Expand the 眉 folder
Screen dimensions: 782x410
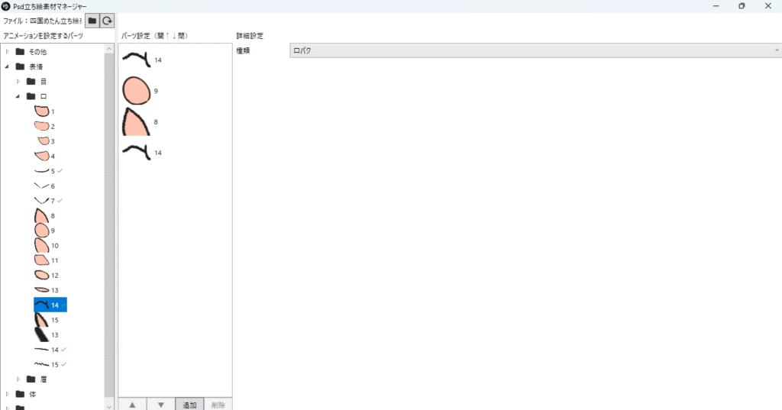pos(18,379)
